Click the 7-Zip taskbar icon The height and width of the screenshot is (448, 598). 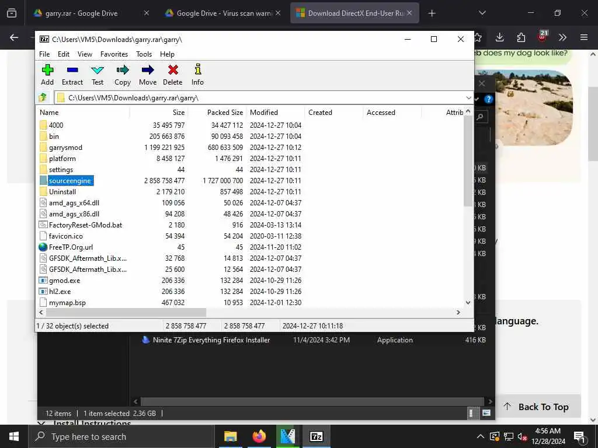[316, 436]
